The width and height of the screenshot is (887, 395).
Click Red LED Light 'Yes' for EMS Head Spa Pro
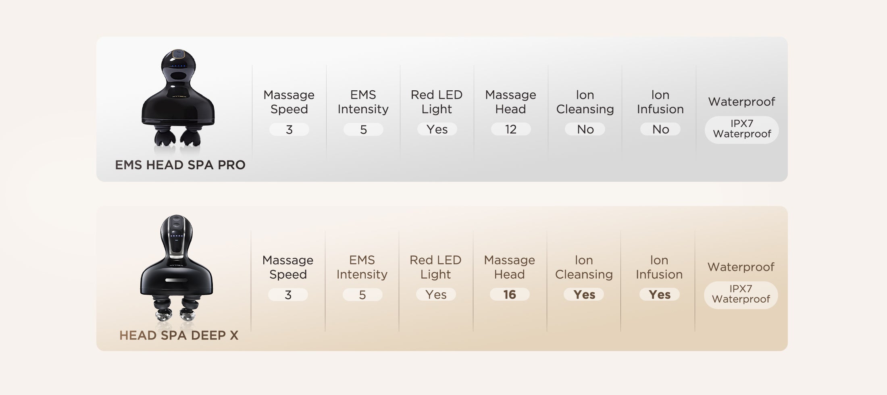437,129
